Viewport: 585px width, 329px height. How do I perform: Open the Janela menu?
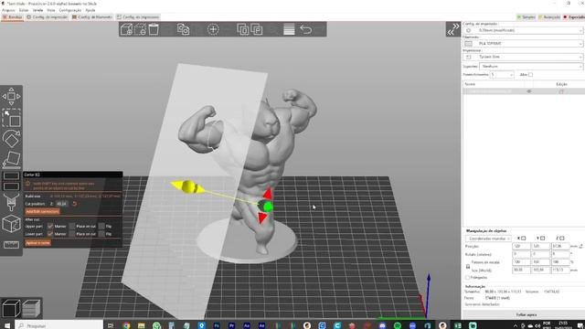tap(37, 10)
